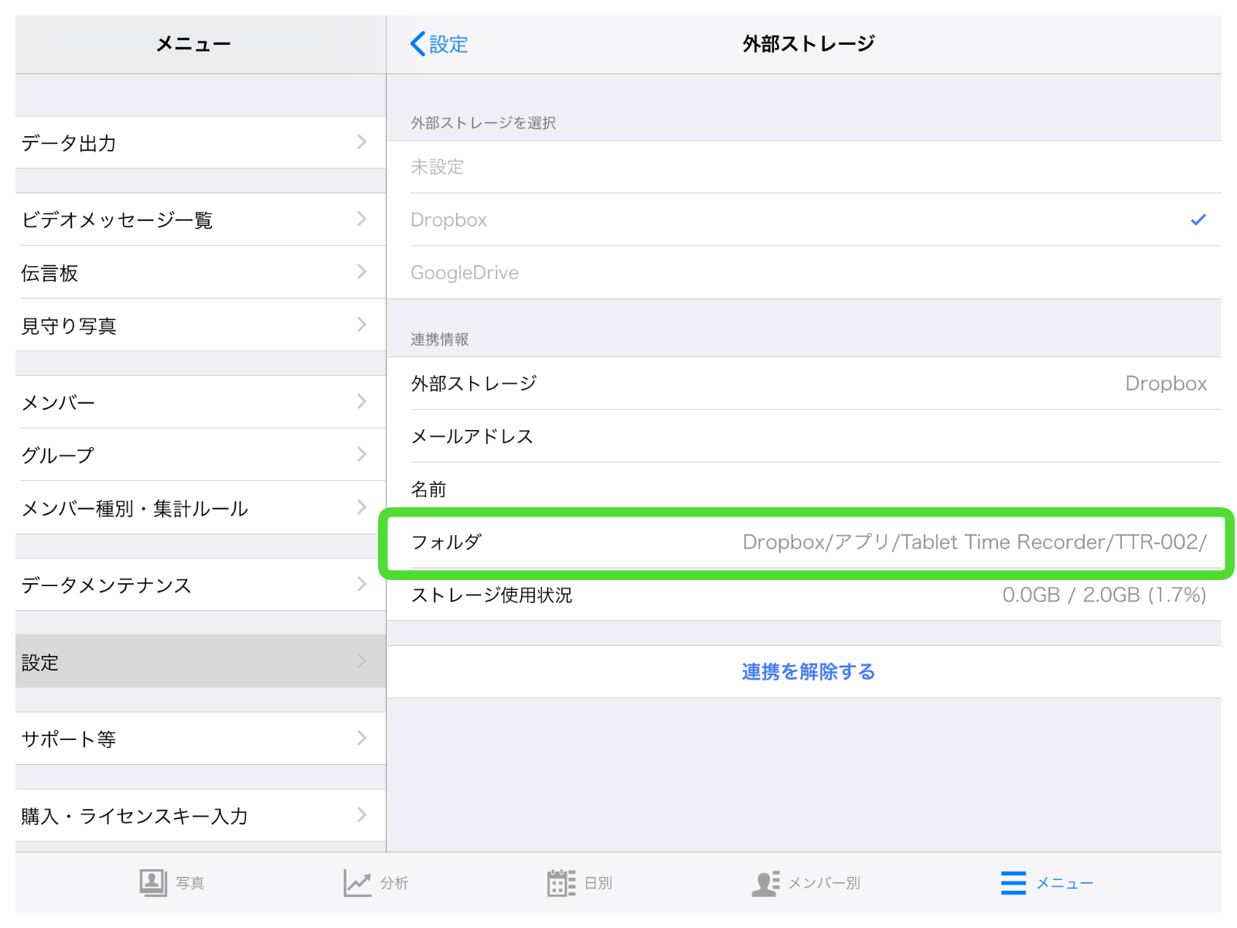This screenshot has height=928, width=1237.
Task: Open メンバー menu item
Action: pos(200,402)
